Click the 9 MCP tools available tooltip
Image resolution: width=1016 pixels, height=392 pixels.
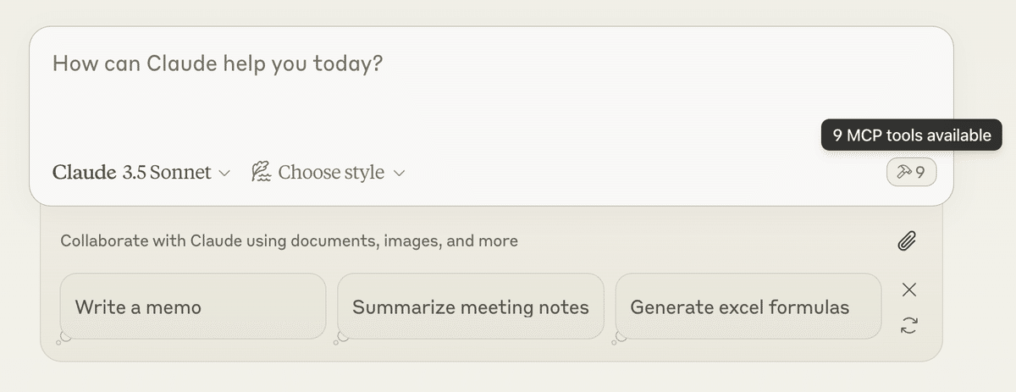pos(911,135)
